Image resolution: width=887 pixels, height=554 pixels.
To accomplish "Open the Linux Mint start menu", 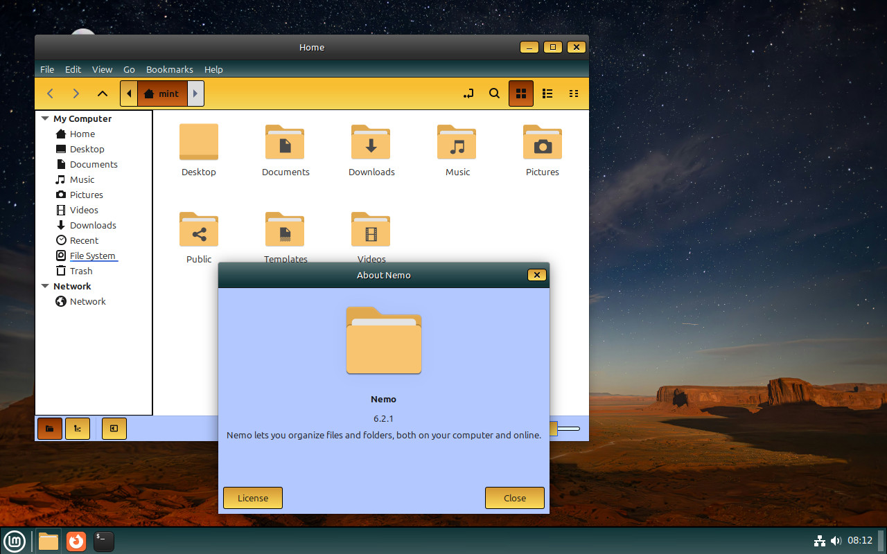I will pyautogui.click(x=15, y=541).
